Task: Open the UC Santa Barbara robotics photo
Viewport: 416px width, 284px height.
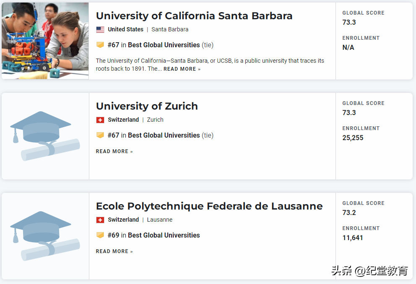Action: (x=45, y=41)
